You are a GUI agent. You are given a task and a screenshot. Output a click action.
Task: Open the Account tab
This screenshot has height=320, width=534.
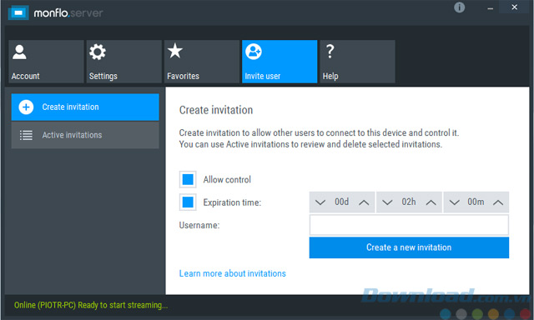click(46, 62)
